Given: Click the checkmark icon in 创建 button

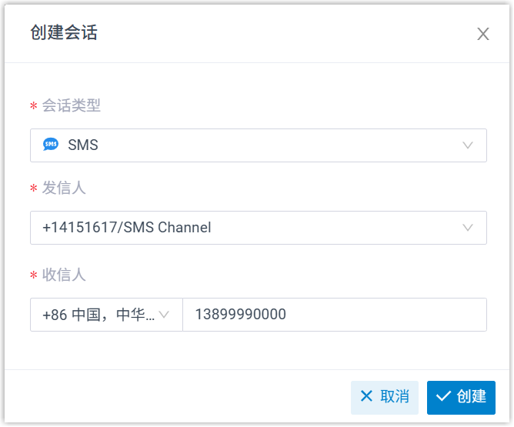Looking at the screenshot, I should click(x=442, y=396).
